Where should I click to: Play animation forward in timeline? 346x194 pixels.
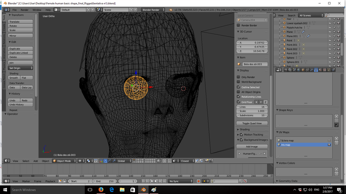click(x=156, y=181)
